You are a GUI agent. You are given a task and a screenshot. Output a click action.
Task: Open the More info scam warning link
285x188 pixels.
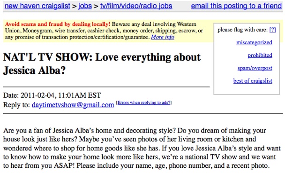(163, 37)
